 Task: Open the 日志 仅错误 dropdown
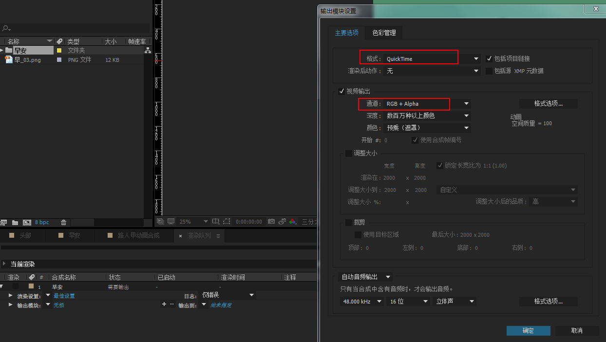228,295
